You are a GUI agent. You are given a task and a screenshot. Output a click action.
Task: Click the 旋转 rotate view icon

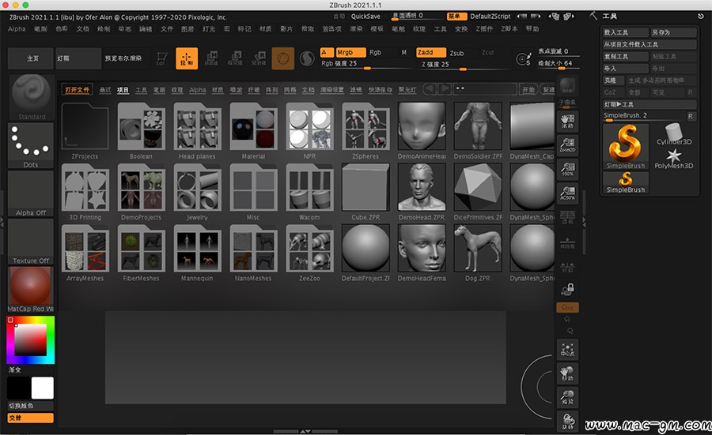click(567, 422)
